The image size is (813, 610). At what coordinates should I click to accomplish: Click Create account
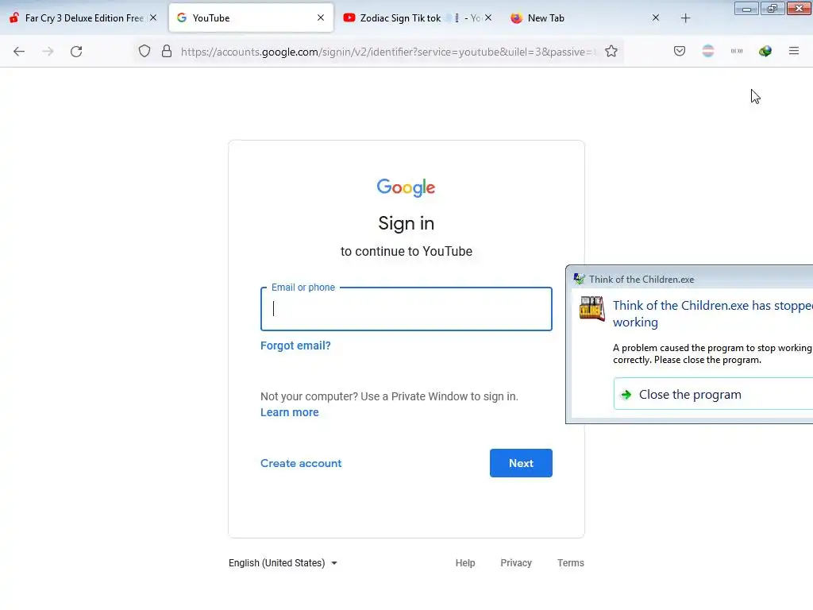pos(301,463)
